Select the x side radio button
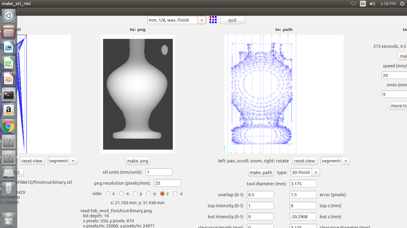 click(x=108, y=194)
